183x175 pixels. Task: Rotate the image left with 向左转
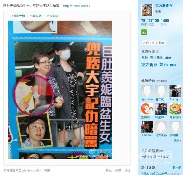coord(36,16)
